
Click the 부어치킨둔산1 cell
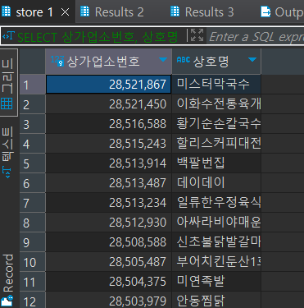[216, 262]
